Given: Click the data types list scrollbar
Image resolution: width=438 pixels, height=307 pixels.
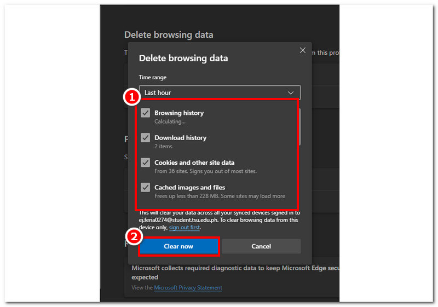Looking at the screenshot, I should (x=299, y=127).
